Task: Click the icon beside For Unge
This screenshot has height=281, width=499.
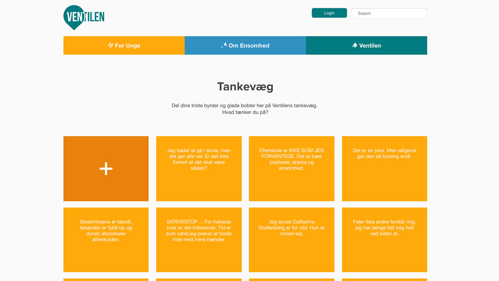Action: point(110,45)
